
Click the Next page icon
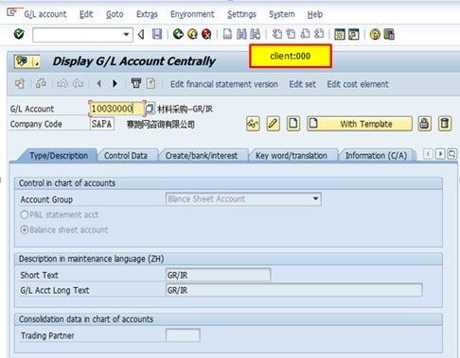[305, 34]
